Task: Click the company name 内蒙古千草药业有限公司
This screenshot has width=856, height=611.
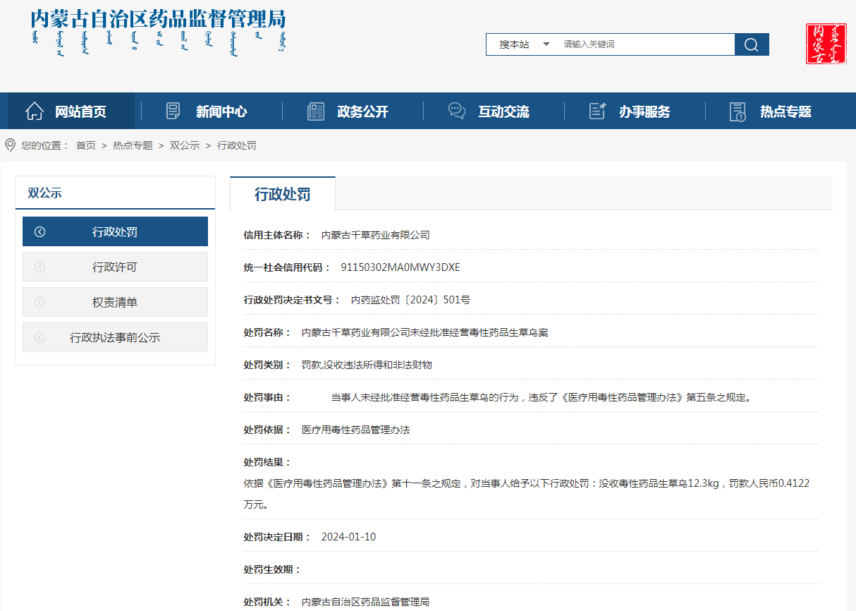Action: [x=375, y=235]
